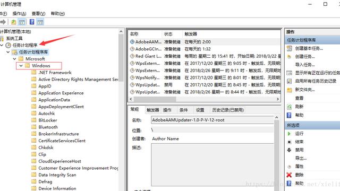Toggle the console tree pane toolbar icon
This screenshot has height=191, width=340.
[x=22, y=22]
